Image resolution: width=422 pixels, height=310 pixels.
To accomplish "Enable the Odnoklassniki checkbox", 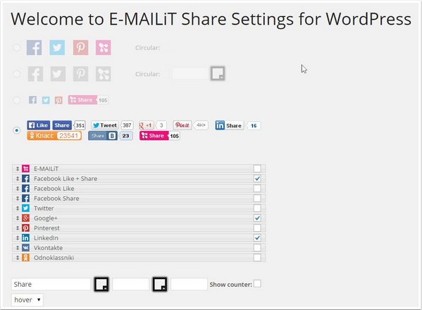I will tap(257, 258).
